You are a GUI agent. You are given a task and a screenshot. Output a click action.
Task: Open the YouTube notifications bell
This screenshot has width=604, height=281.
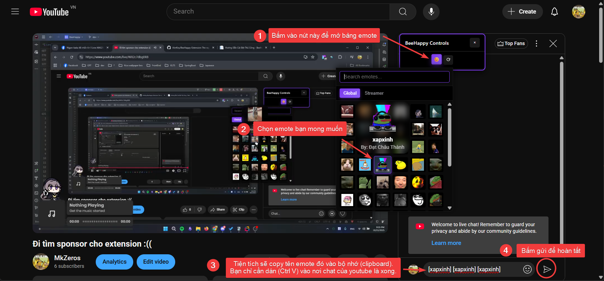(x=554, y=11)
